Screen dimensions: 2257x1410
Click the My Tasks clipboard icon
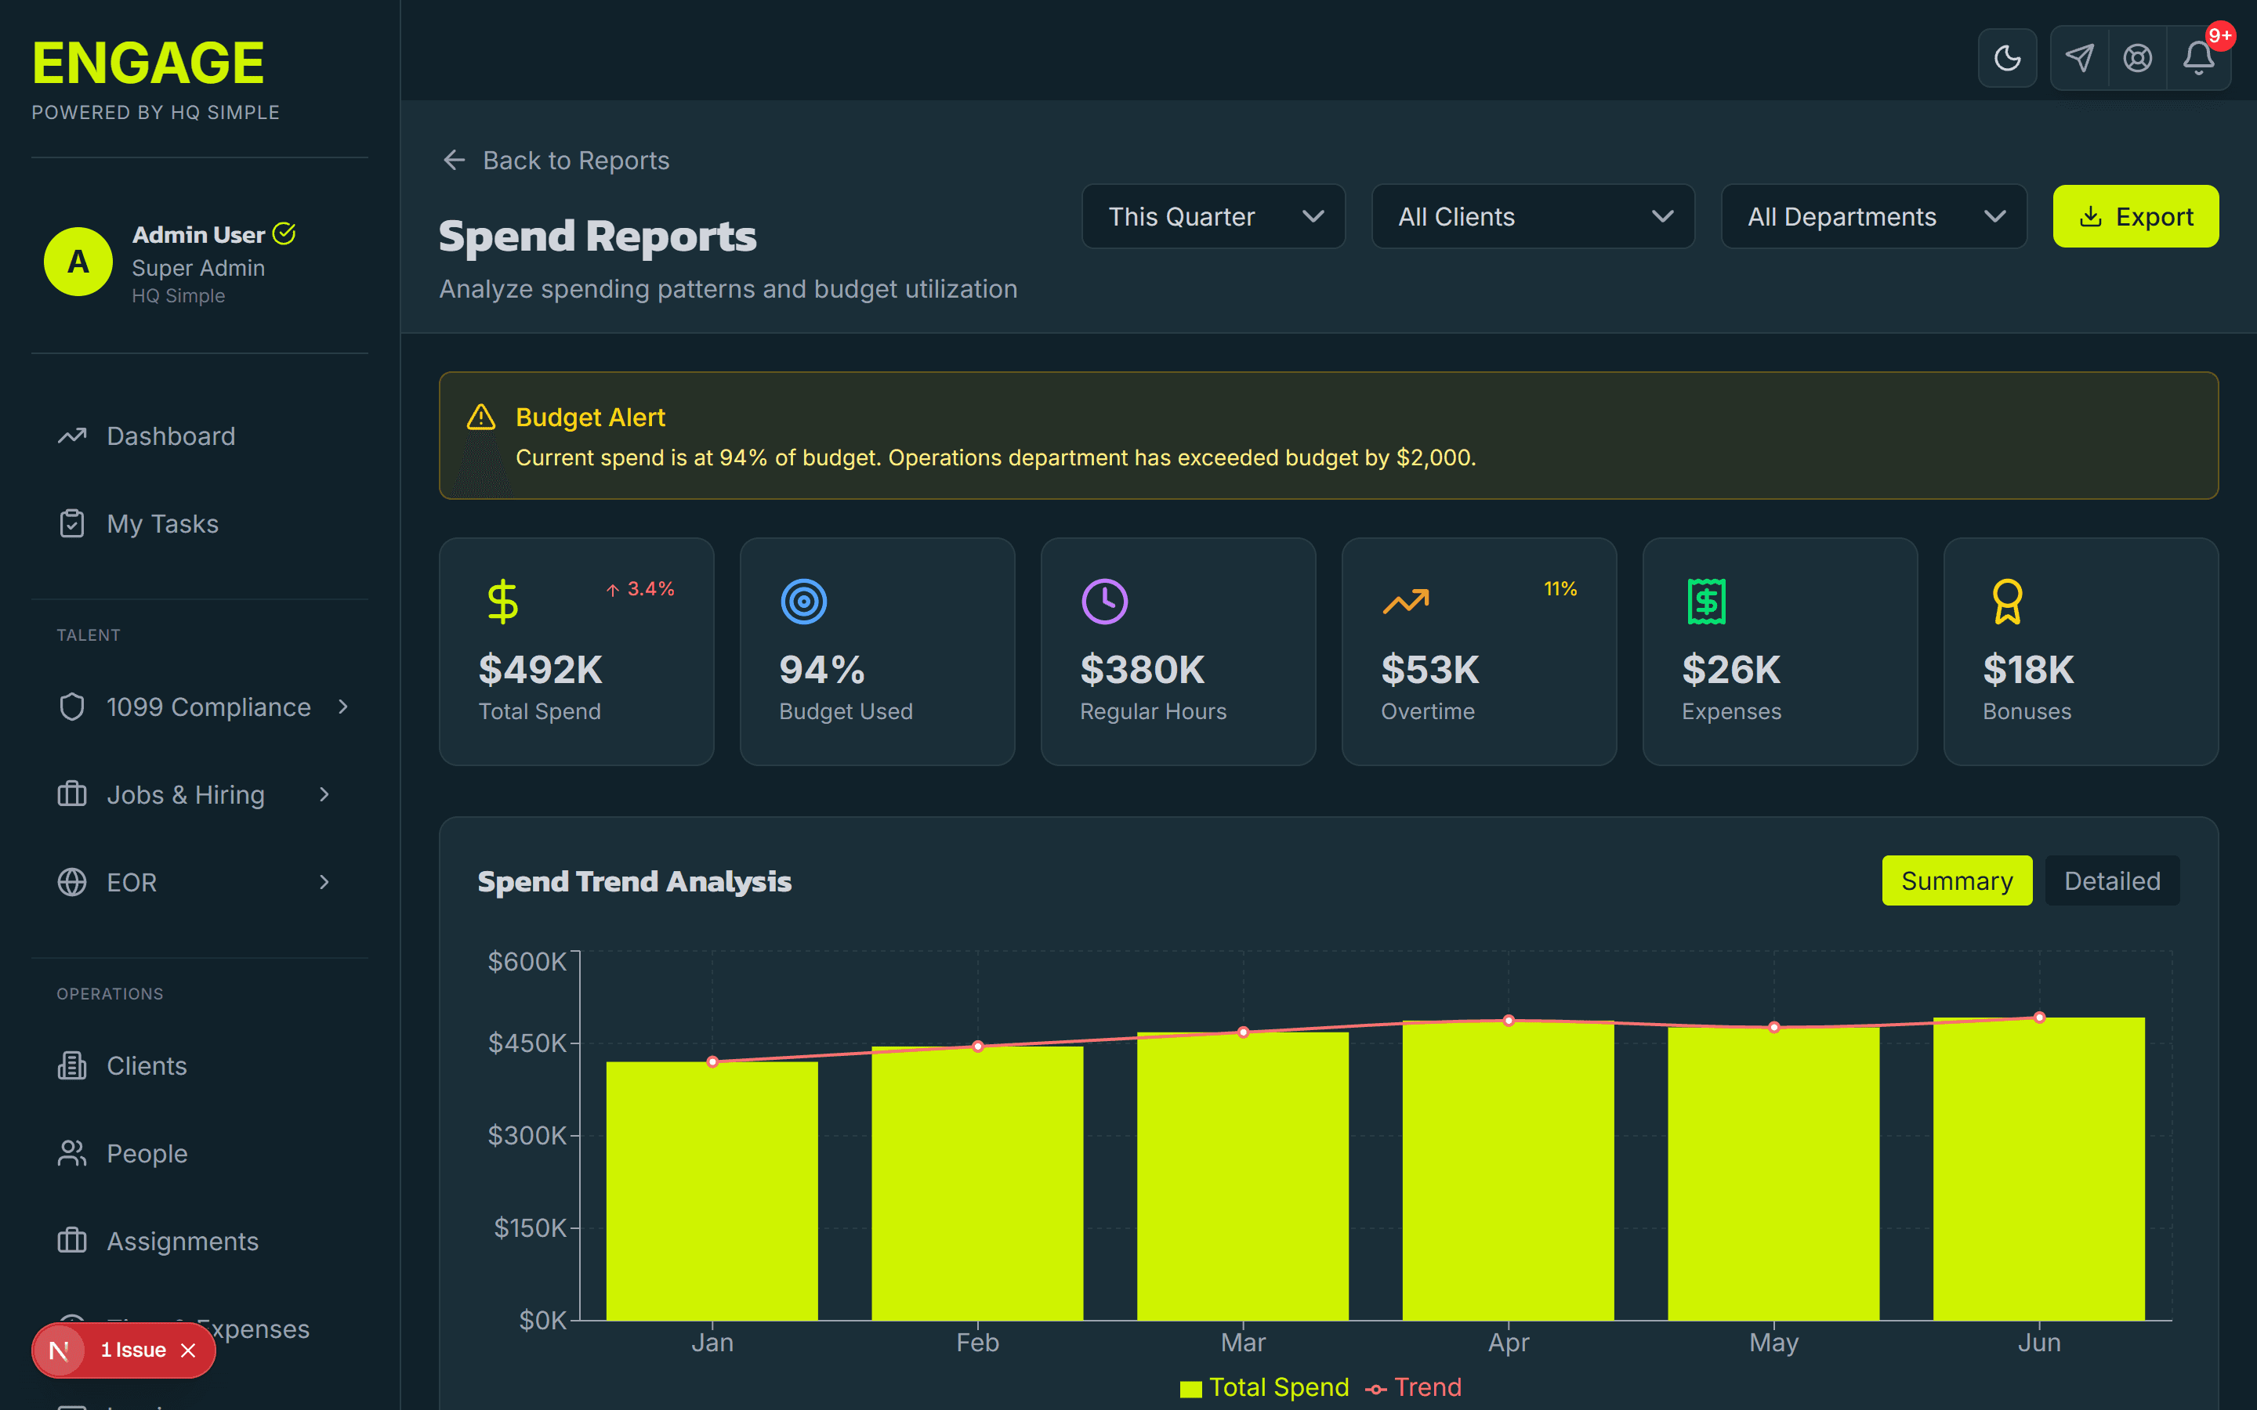72,523
